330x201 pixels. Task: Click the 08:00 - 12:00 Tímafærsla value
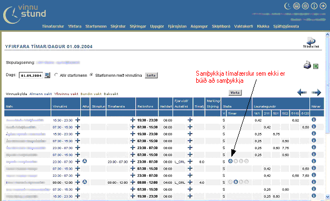[x=118, y=183]
